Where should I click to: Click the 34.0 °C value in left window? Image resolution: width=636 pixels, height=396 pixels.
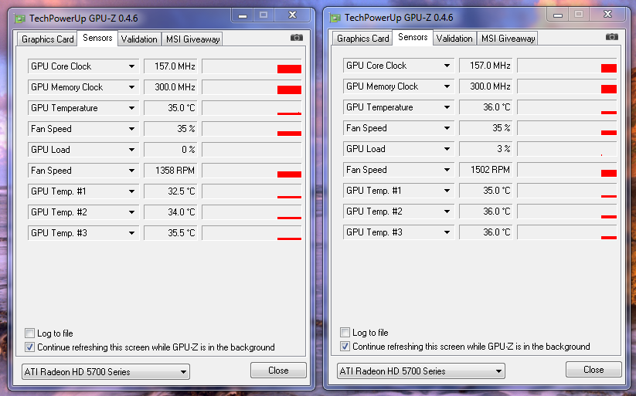point(171,212)
